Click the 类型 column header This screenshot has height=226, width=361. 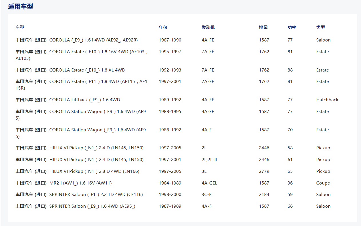(x=320, y=27)
